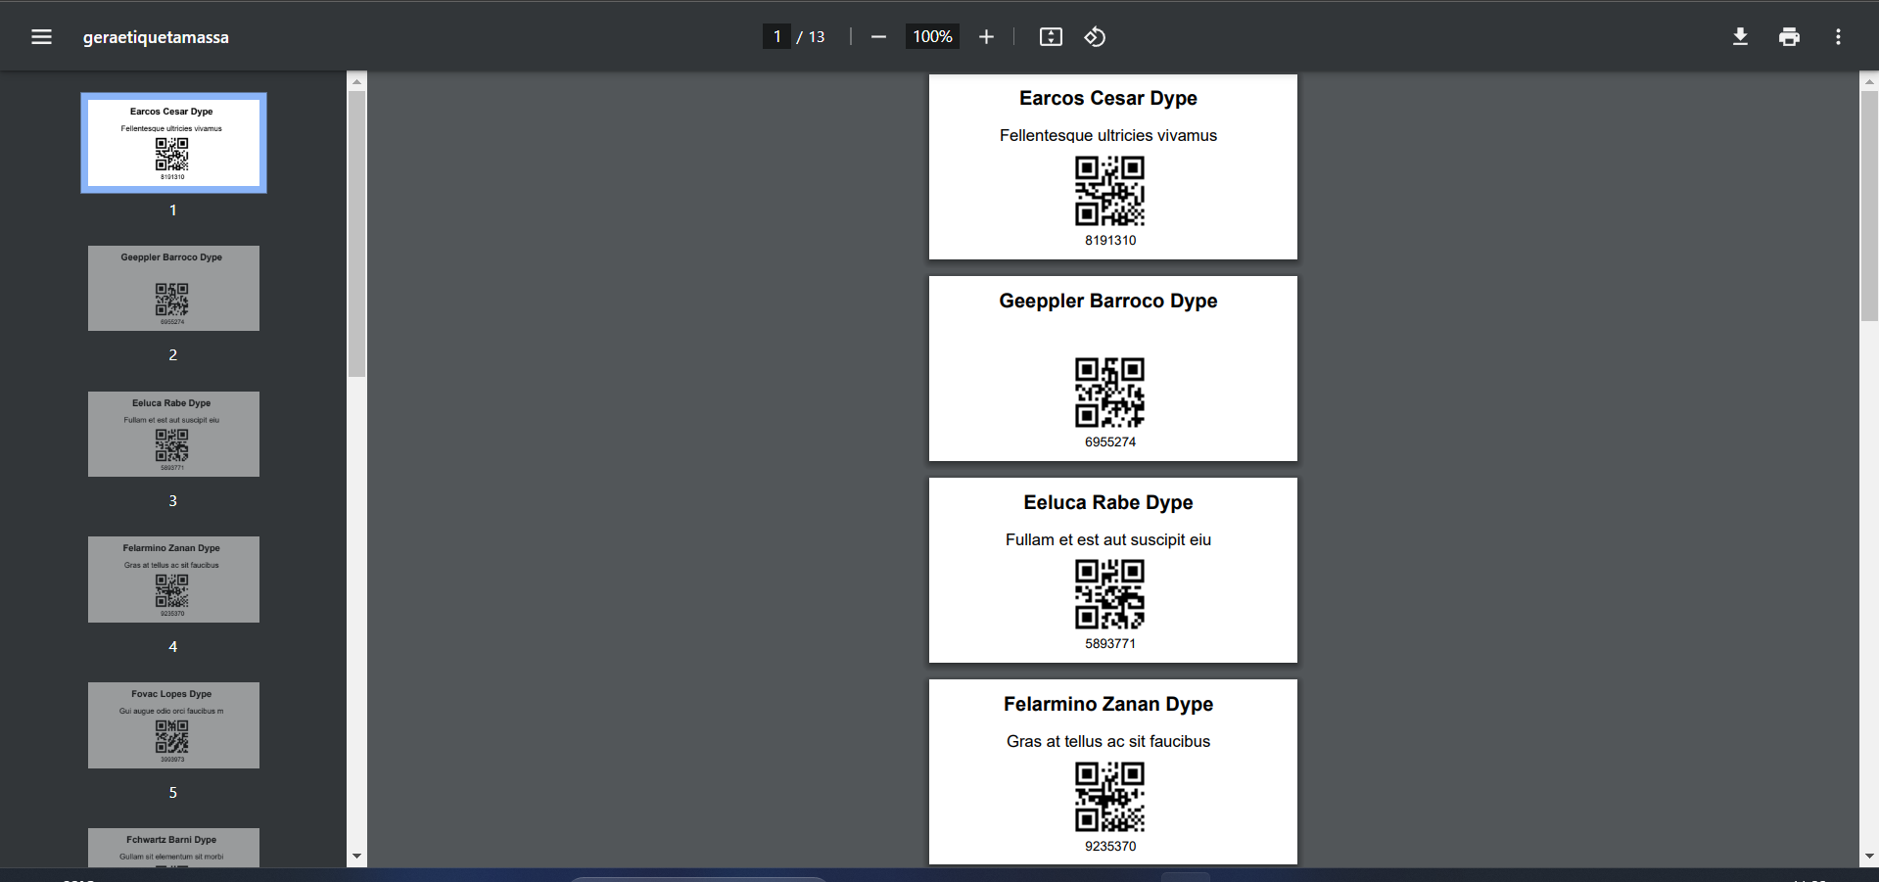1879x882 pixels.
Task: Select page 2 thumbnail Geeppler Barroco Dype
Action: click(173, 288)
